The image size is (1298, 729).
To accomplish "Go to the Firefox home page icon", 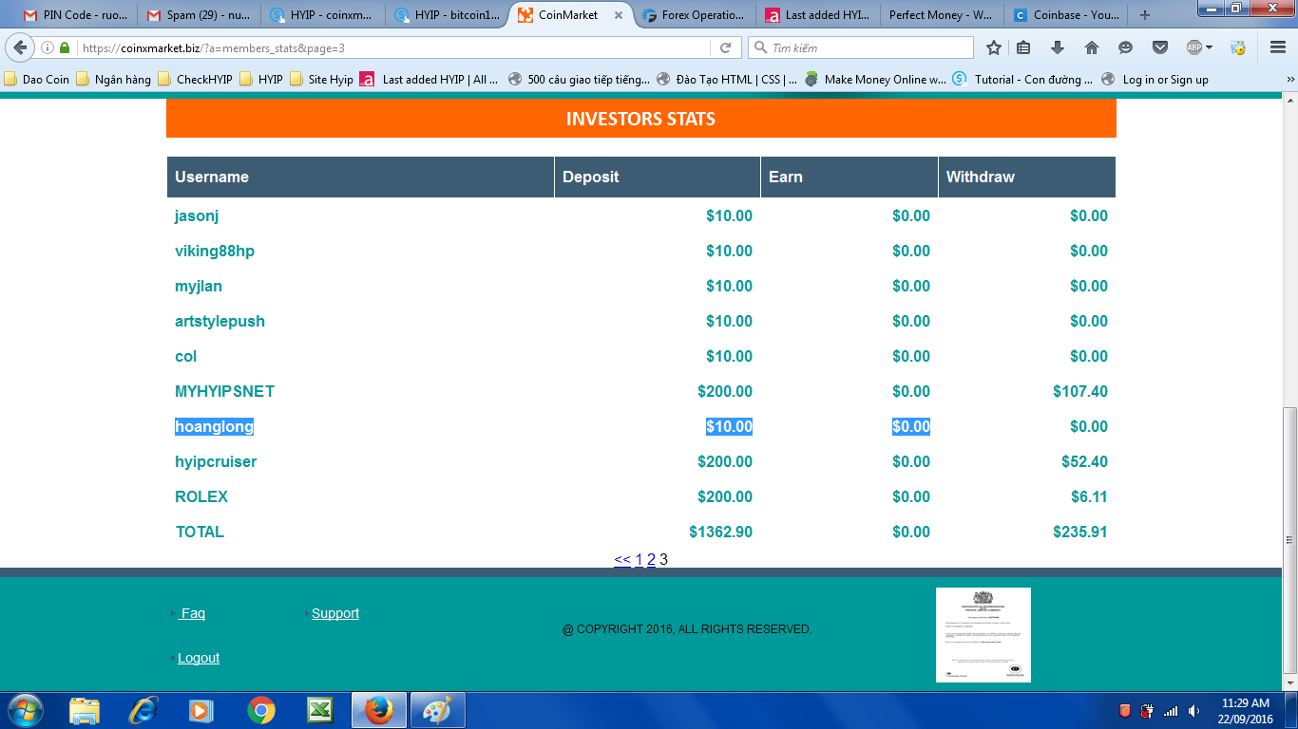I will coord(1092,47).
